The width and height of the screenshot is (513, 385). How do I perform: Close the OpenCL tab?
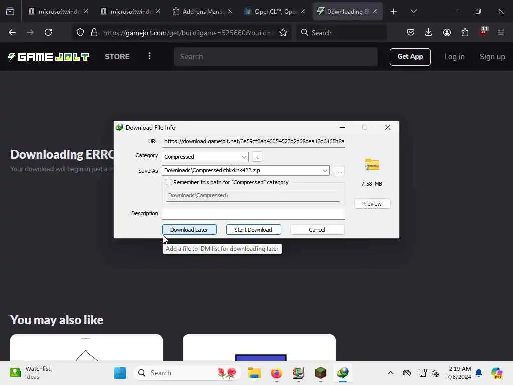point(302,12)
